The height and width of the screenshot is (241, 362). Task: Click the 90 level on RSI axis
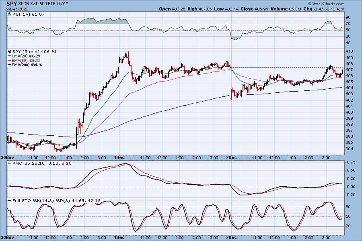[348, 17]
